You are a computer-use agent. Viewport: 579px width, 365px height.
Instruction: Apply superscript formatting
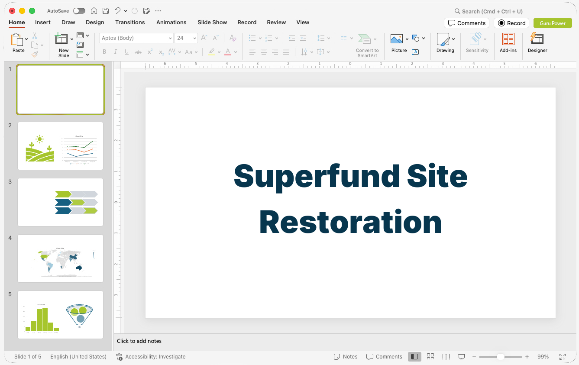pos(150,52)
